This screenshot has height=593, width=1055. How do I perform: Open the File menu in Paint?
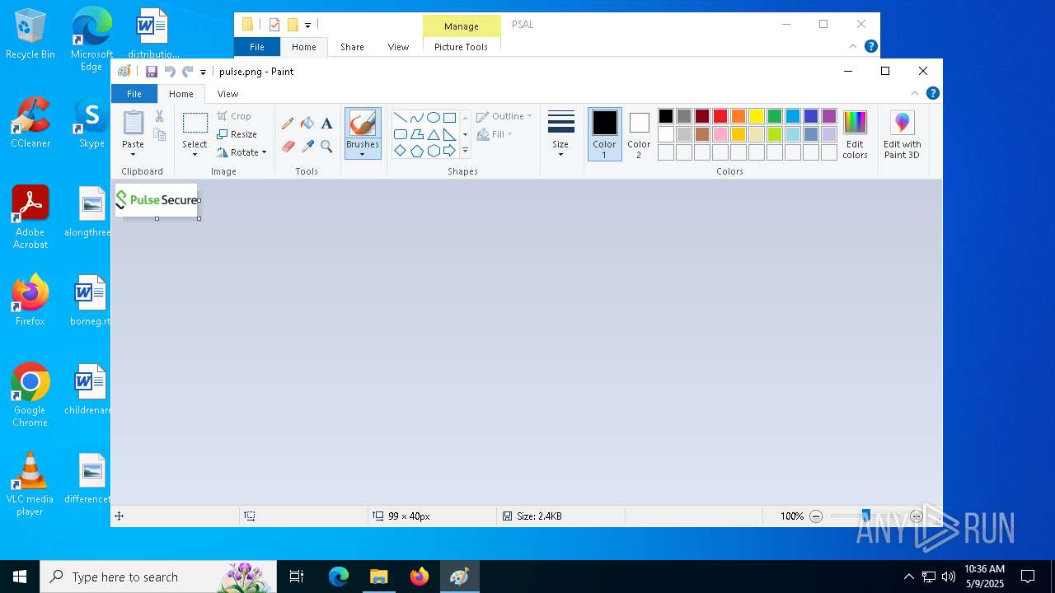point(134,94)
